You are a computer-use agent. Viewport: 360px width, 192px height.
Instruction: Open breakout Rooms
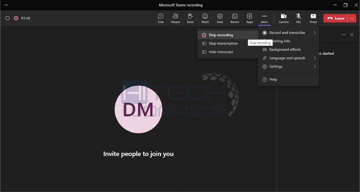[x=234, y=18]
